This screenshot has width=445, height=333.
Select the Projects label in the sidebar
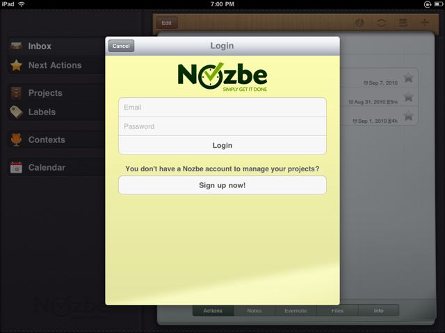[x=45, y=93]
